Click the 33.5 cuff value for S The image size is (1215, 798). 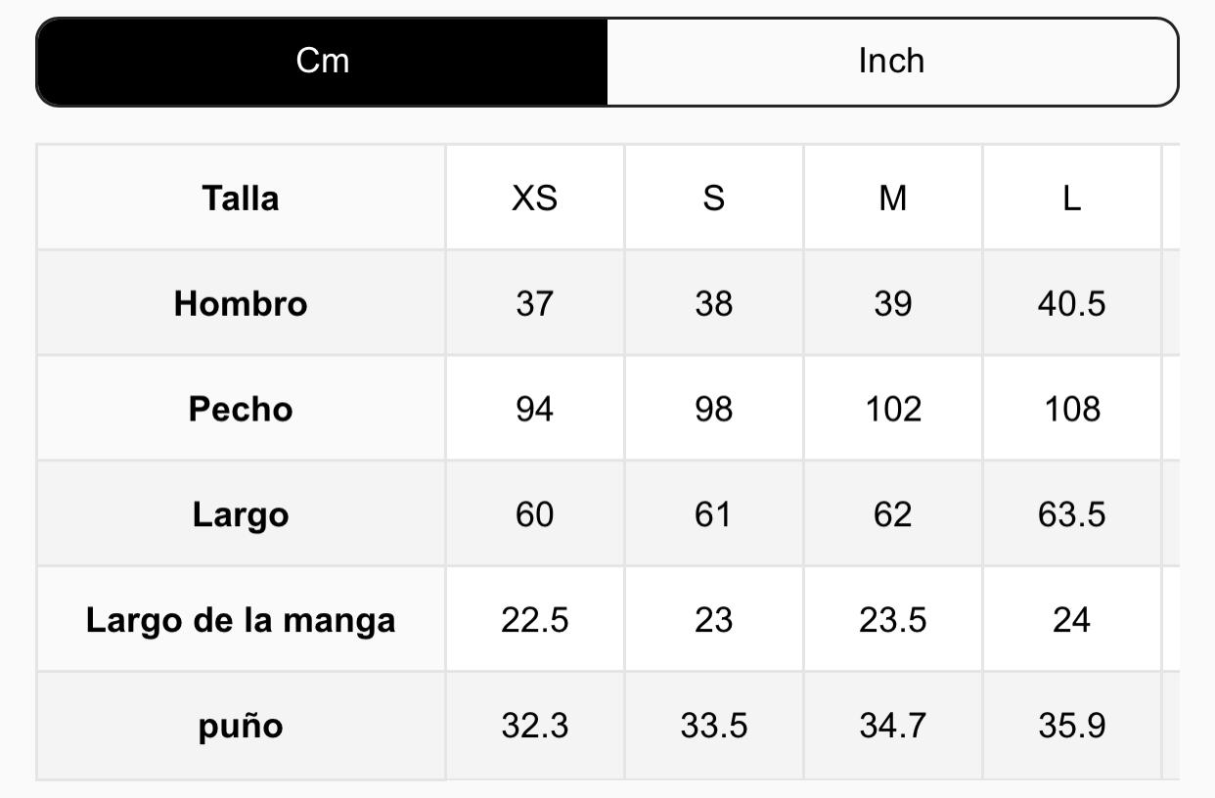click(x=713, y=726)
